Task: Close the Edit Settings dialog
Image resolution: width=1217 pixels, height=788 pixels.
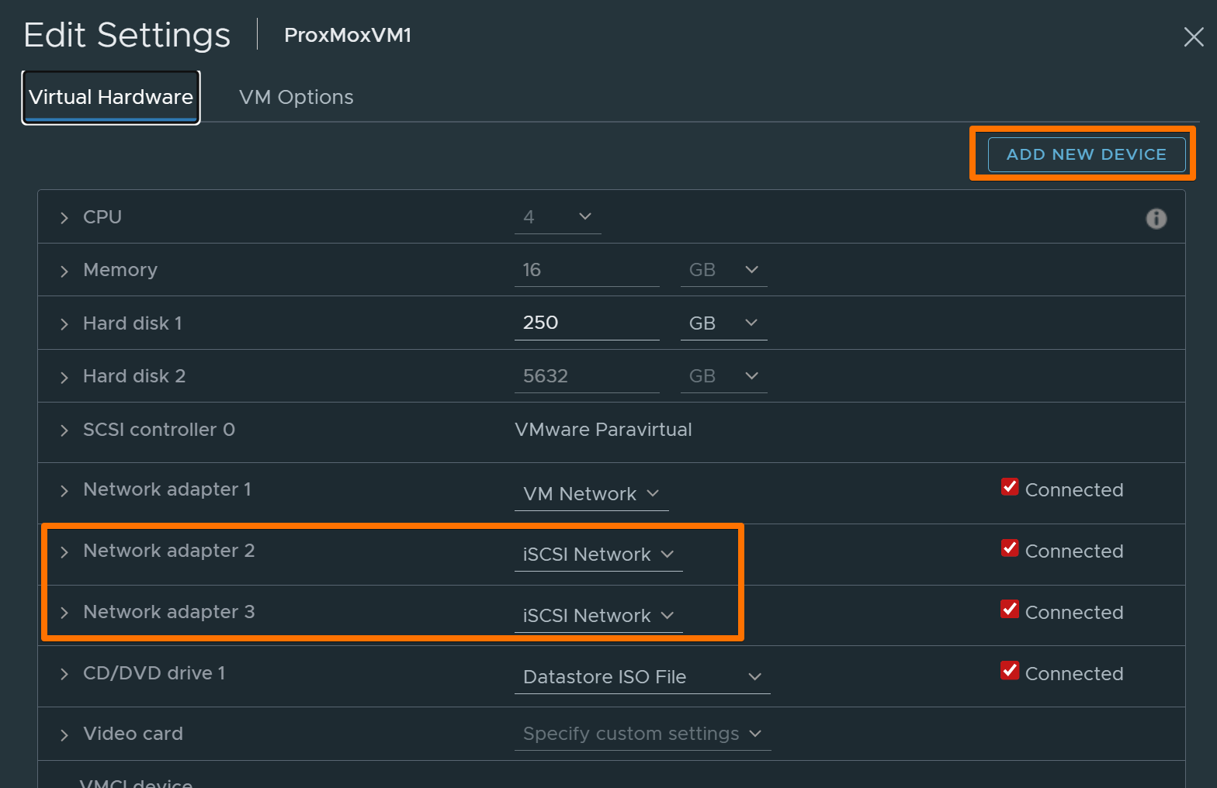Action: click(1193, 36)
